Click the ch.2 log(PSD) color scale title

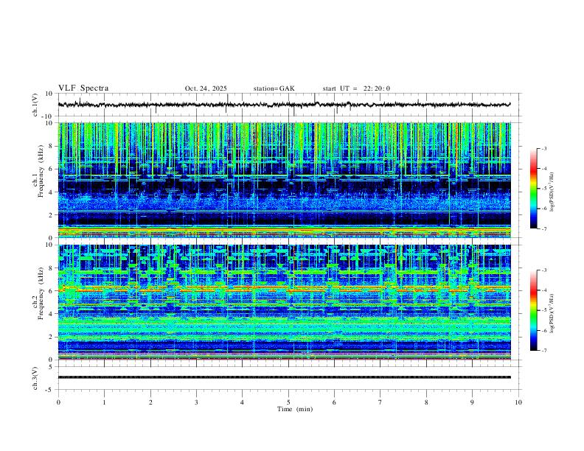coord(552,313)
